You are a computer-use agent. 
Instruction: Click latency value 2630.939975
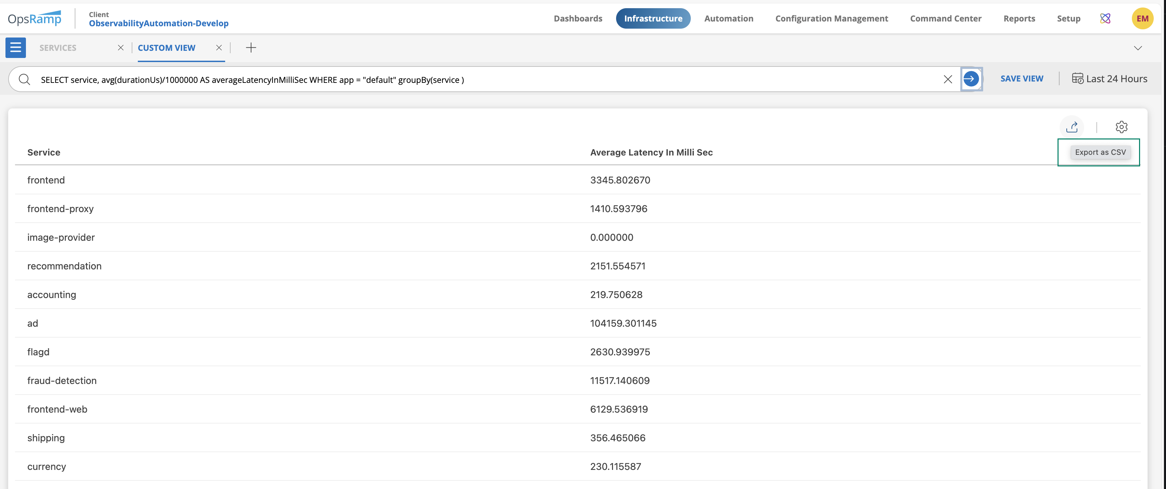[x=620, y=352]
